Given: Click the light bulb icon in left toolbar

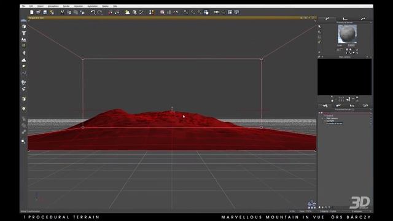Looking at the screenshot, I should click(24, 109).
